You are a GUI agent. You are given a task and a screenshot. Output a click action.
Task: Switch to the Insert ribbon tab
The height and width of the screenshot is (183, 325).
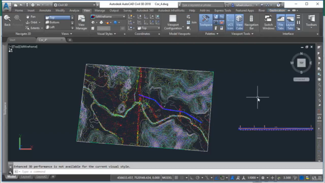coord(31,10)
